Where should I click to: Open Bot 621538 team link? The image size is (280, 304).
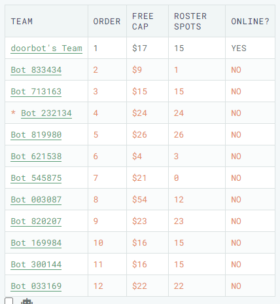(x=36, y=157)
